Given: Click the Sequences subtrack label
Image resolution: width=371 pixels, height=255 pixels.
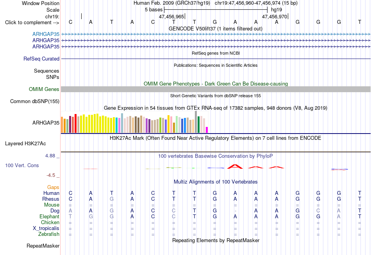Looking at the screenshot, I should coord(46,71).
